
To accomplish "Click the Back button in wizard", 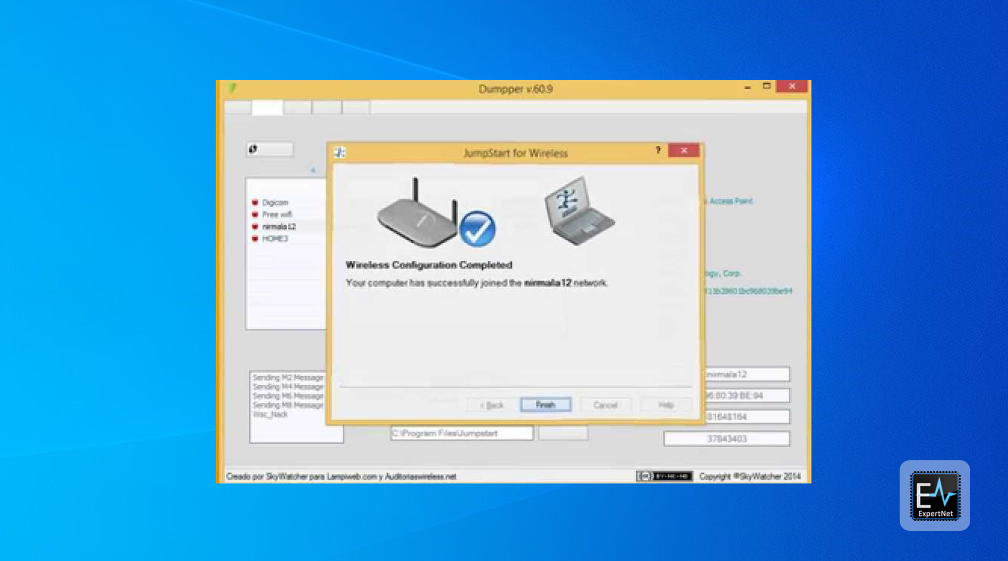I will (492, 405).
